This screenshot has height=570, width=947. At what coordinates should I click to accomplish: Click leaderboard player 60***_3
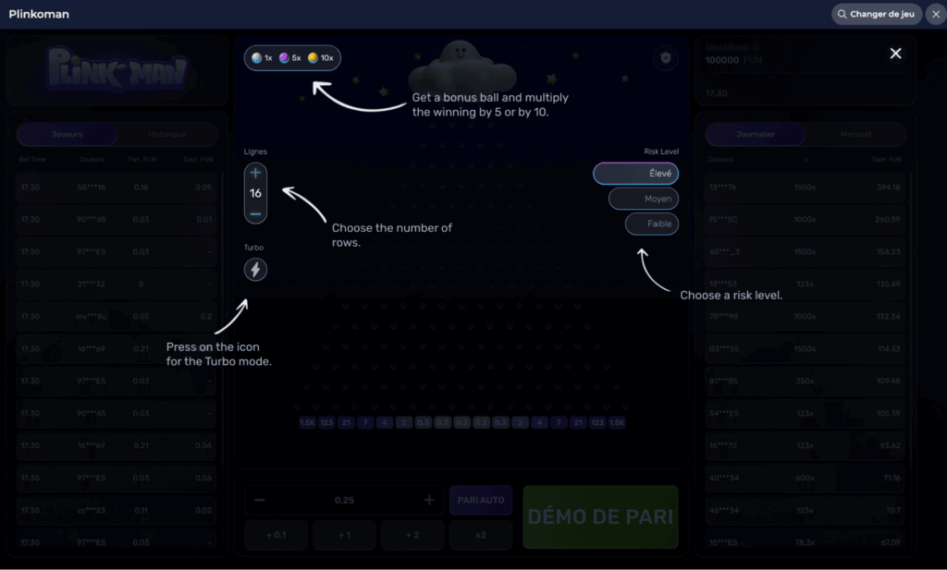point(723,251)
